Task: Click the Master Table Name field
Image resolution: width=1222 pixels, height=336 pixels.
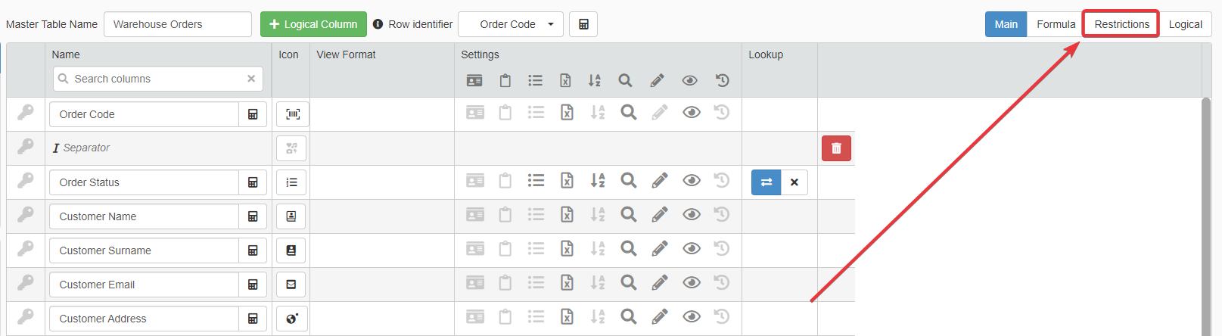Action: point(177,24)
